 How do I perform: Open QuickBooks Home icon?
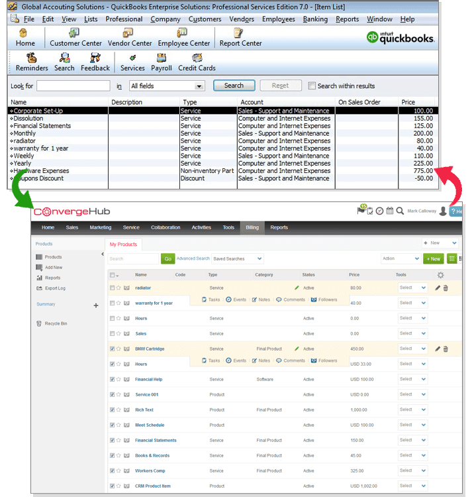tap(25, 37)
